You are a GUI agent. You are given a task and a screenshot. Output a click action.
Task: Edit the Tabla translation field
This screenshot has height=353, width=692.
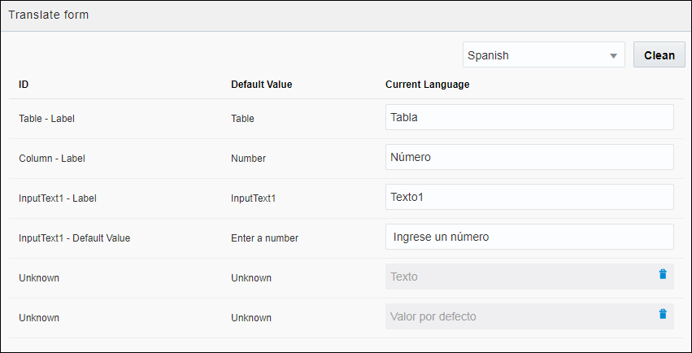[x=529, y=117]
